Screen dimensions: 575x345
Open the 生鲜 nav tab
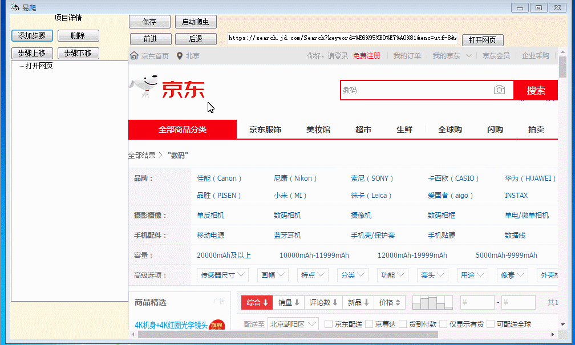click(404, 129)
